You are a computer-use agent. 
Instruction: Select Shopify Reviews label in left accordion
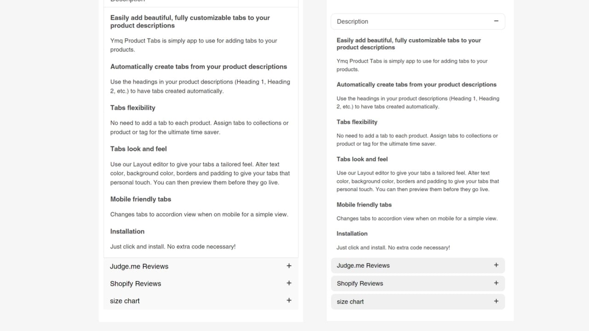pyautogui.click(x=135, y=284)
